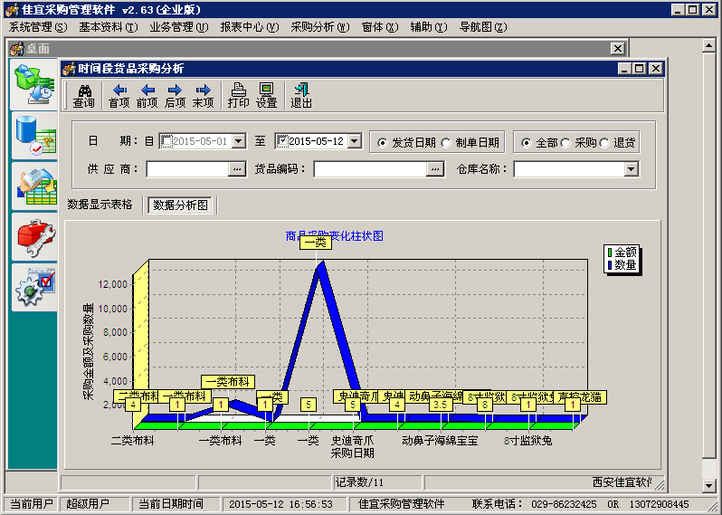Print the report with 打印 icon
This screenshot has height=515, width=722.
pos(238,95)
